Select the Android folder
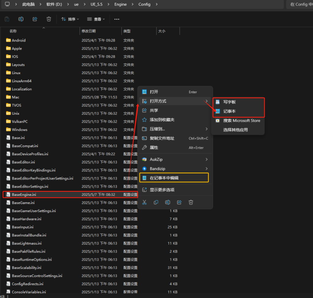313x298 pixels. pyautogui.click(x=18, y=40)
